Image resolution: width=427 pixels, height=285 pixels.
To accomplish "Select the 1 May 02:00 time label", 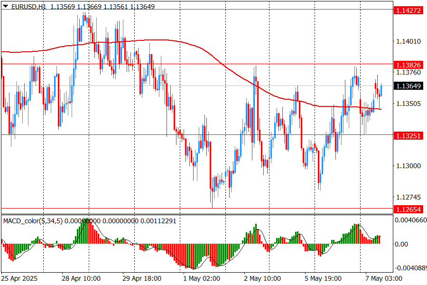I will point(201,278).
